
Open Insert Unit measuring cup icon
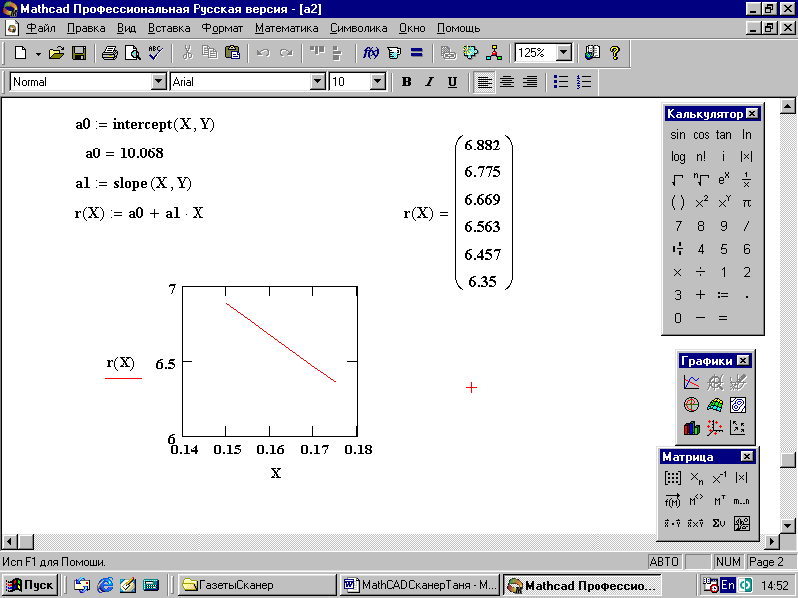coord(394,53)
